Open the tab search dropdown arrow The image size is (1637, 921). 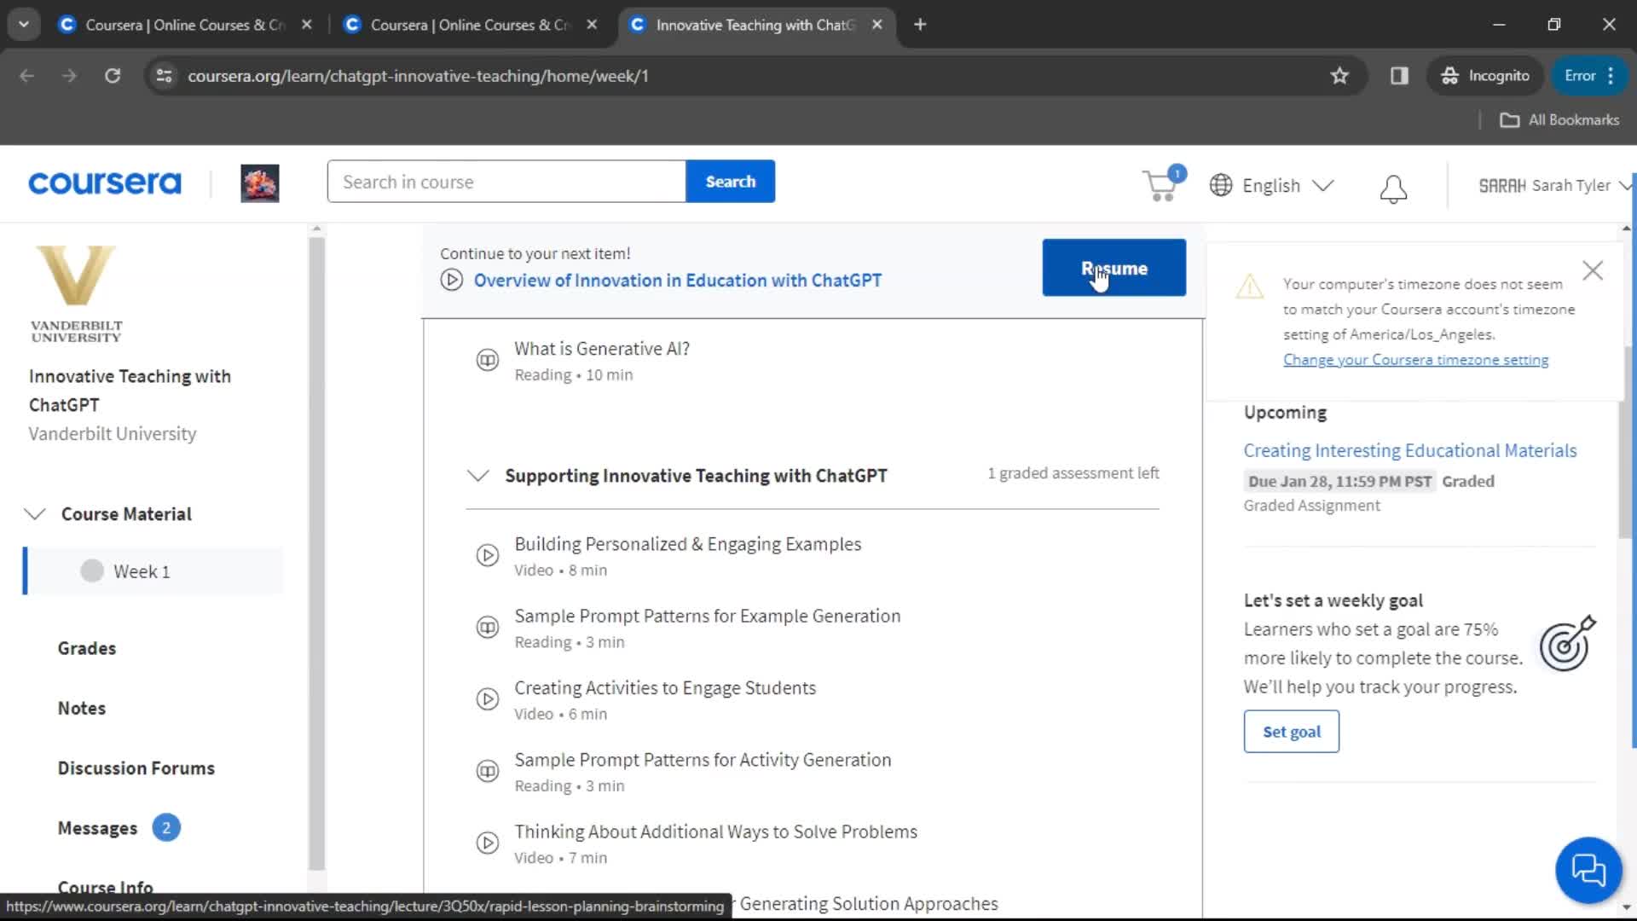point(24,25)
